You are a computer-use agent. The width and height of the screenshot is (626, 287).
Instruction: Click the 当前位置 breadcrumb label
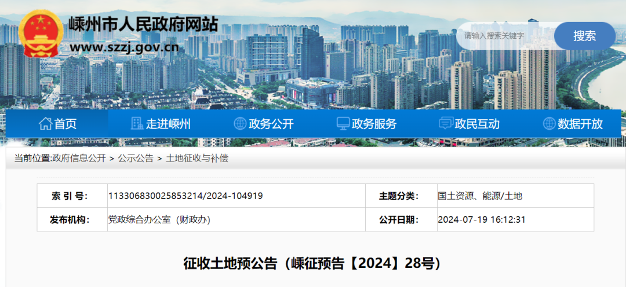click(x=33, y=158)
